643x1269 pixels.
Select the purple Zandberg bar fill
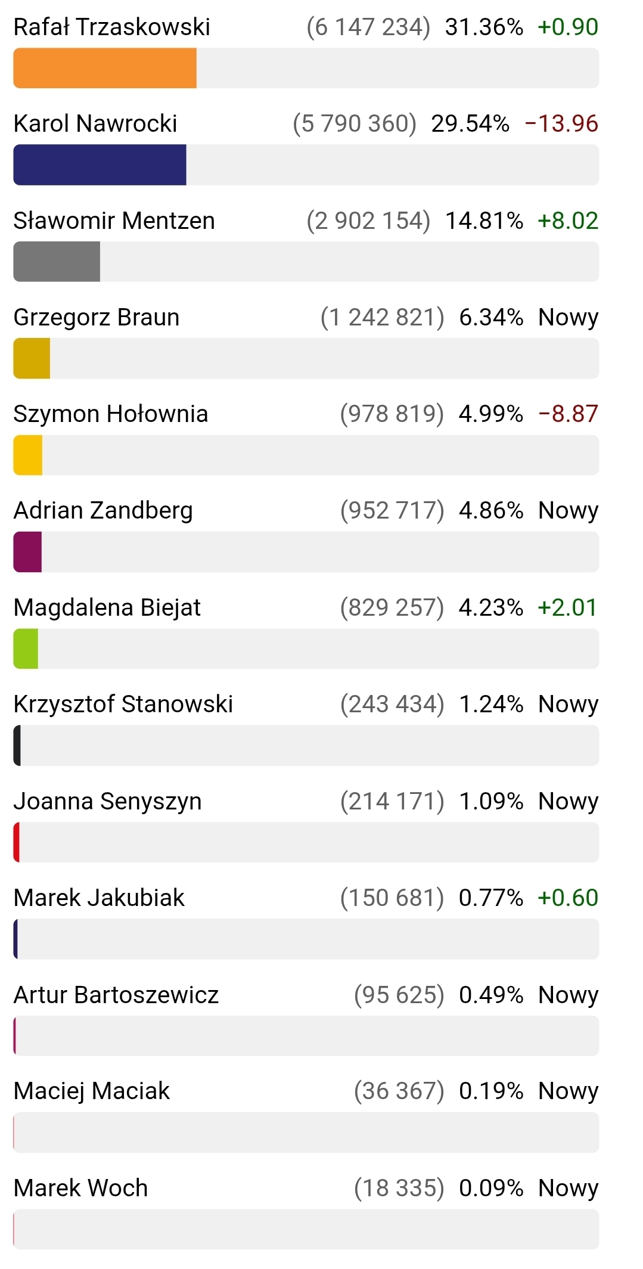click(x=27, y=551)
